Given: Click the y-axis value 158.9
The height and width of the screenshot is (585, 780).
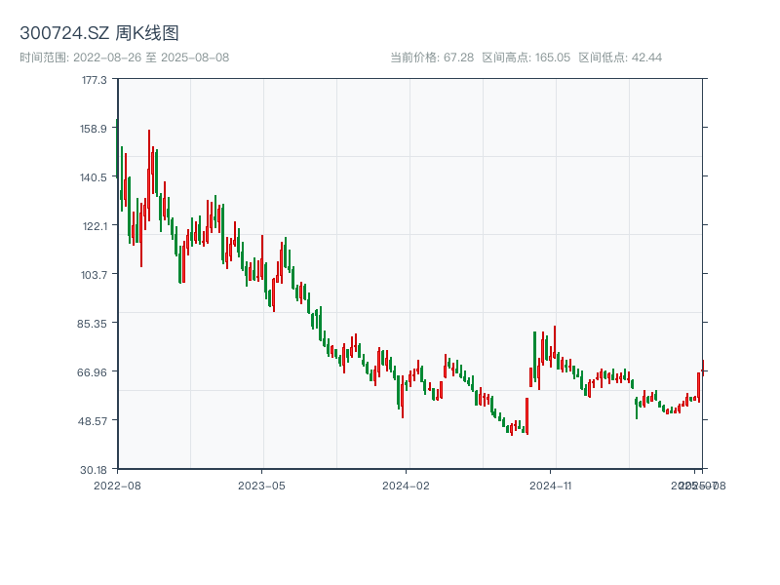Looking at the screenshot, I should pos(94,129).
